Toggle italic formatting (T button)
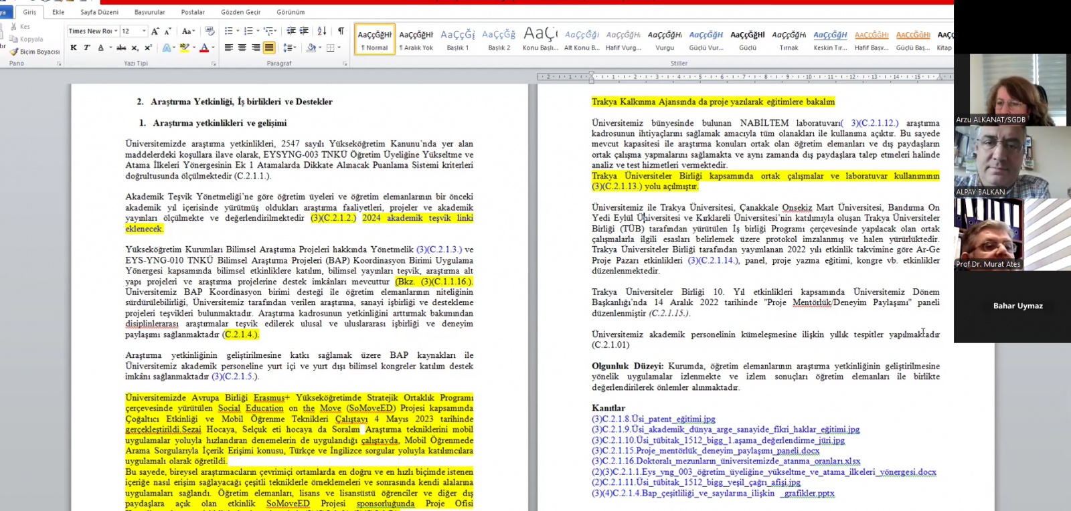 pos(86,47)
